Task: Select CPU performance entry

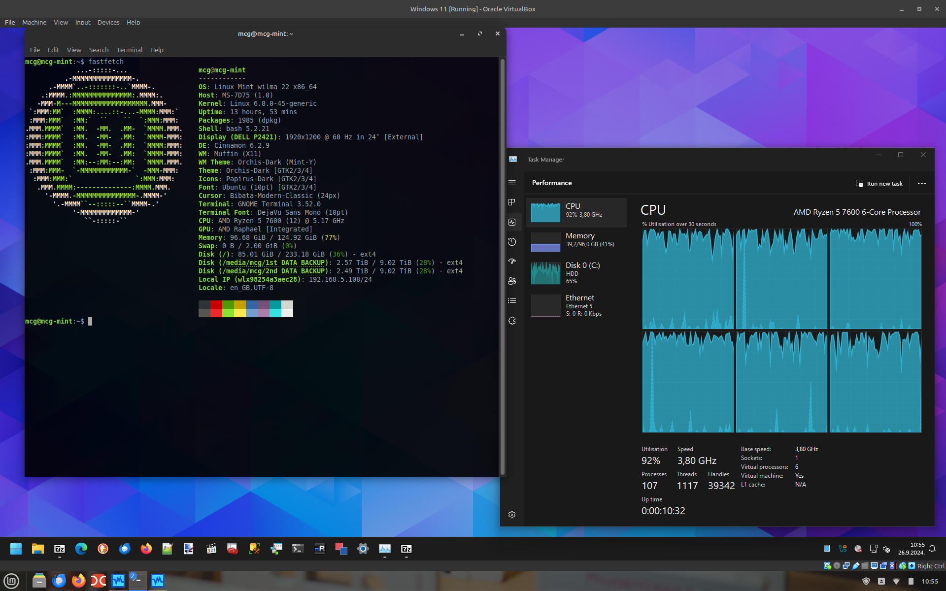Action: tap(576, 212)
